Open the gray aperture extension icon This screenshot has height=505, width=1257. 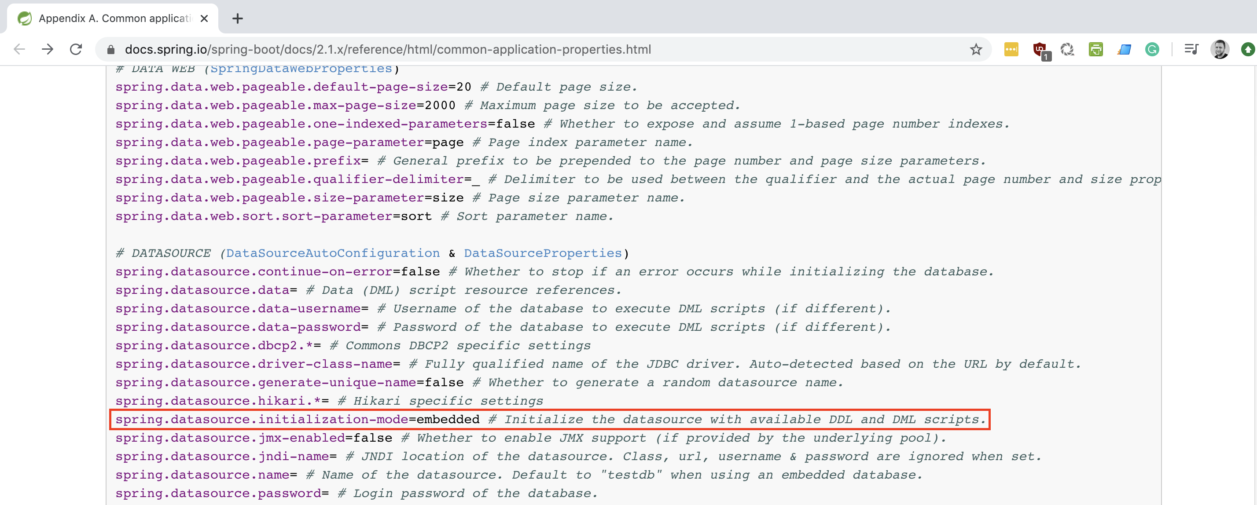click(1067, 49)
